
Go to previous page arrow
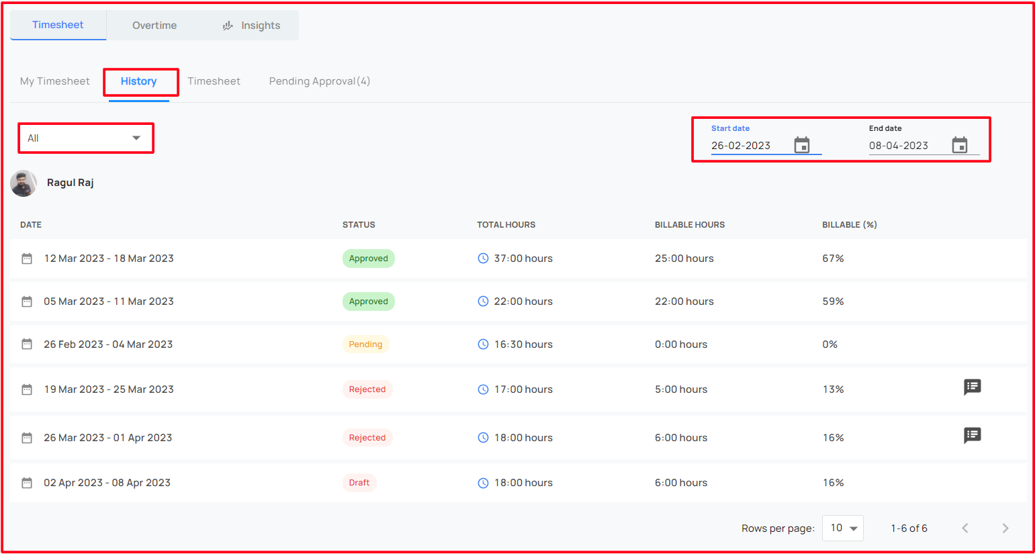964,528
